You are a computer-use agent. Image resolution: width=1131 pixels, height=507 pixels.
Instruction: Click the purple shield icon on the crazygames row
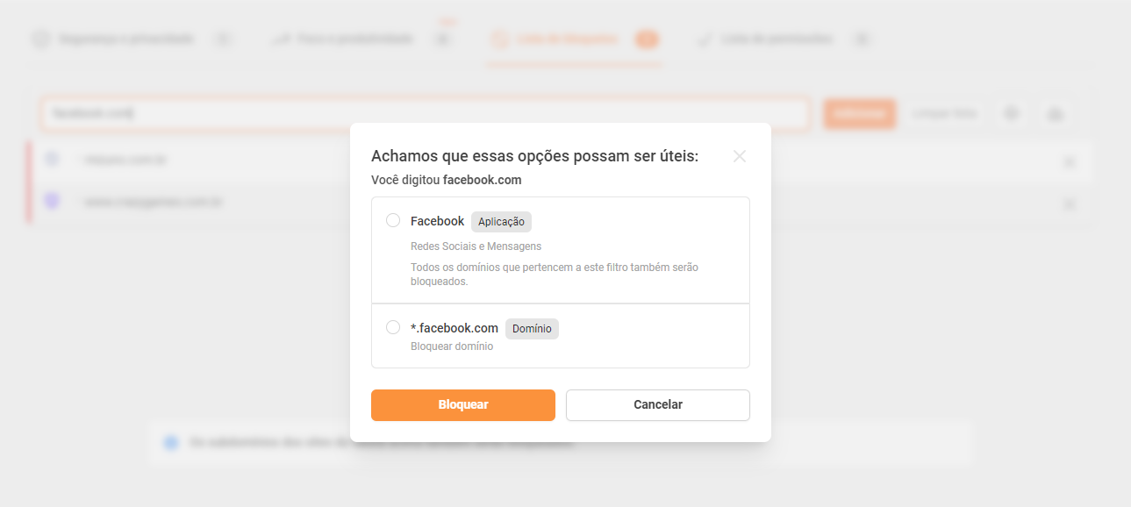coord(53,202)
